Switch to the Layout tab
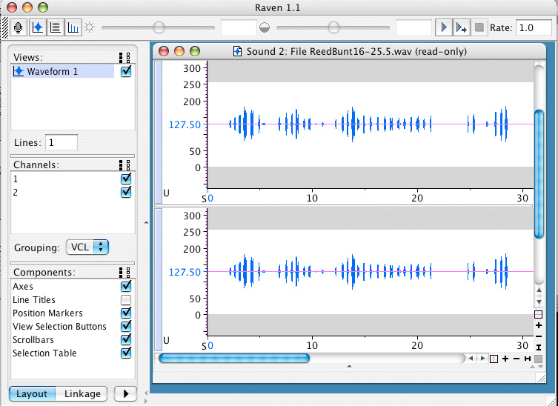Image resolution: width=558 pixels, height=406 pixels. 32,394
